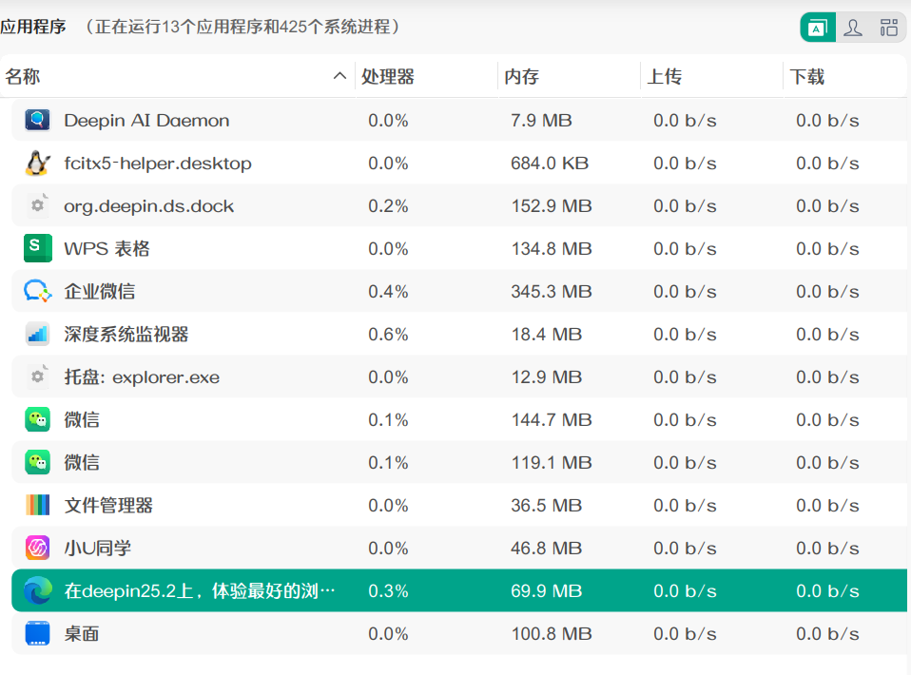Screen dimensions: 911x675
Task: Toggle the sort arrow in the 名称 column header
Action: (339, 76)
